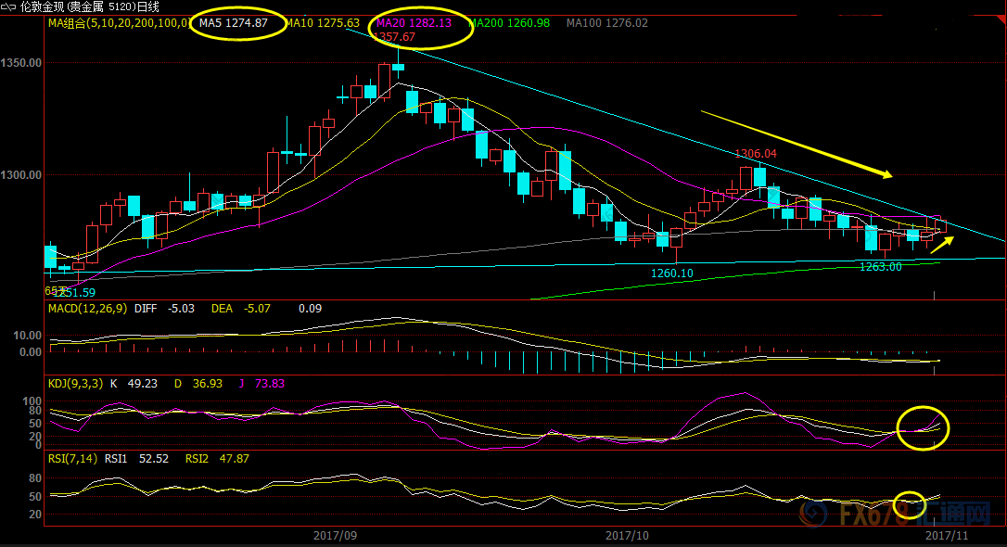Click the green MA200 1260.98 legend label
Image resolution: width=1007 pixels, height=547 pixels.
(510, 22)
